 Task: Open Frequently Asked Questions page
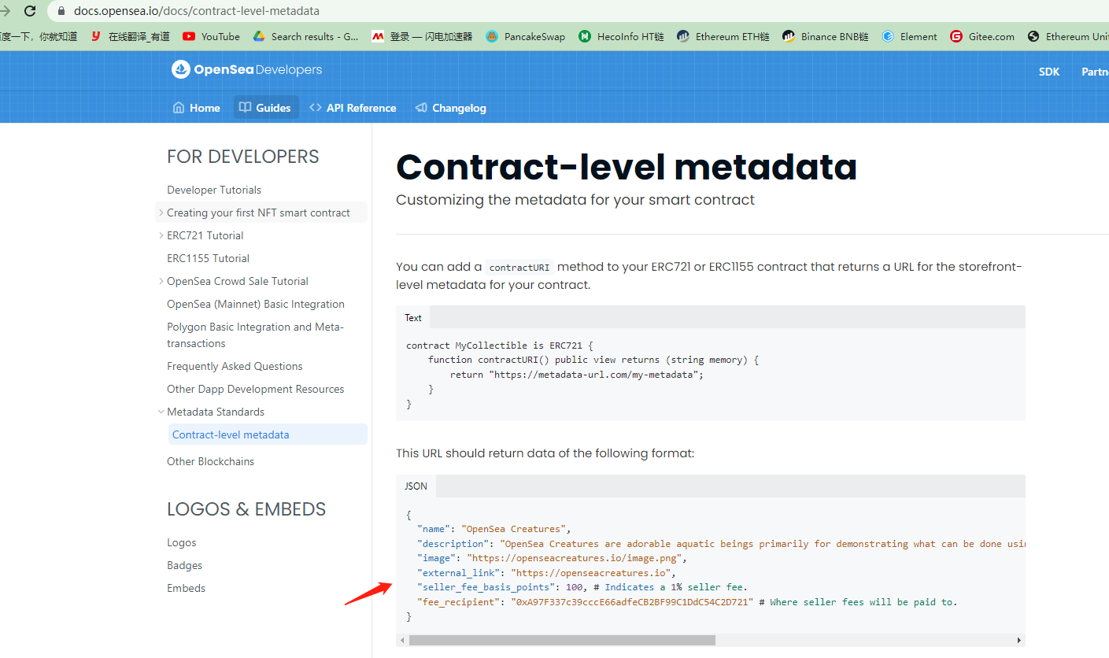(235, 366)
